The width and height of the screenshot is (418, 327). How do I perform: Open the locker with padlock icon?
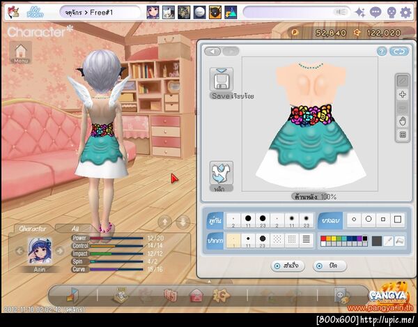click(x=342, y=296)
